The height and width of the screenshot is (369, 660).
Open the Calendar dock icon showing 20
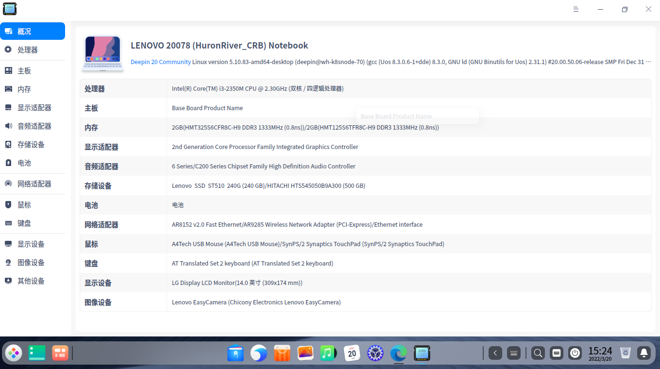tap(352, 353)
